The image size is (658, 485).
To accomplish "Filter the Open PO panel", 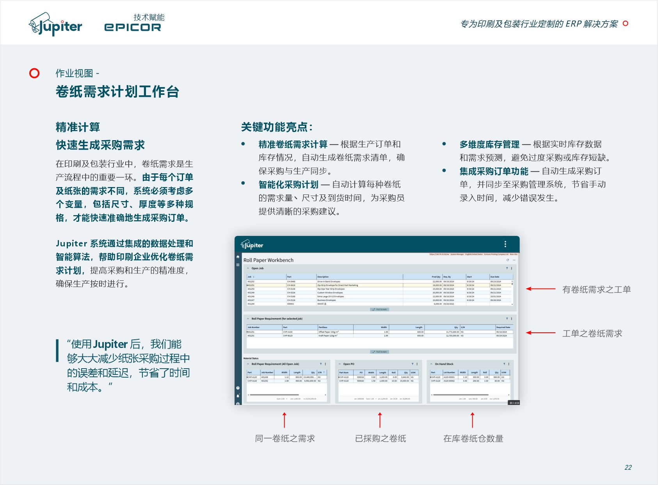I will (413, 364).
